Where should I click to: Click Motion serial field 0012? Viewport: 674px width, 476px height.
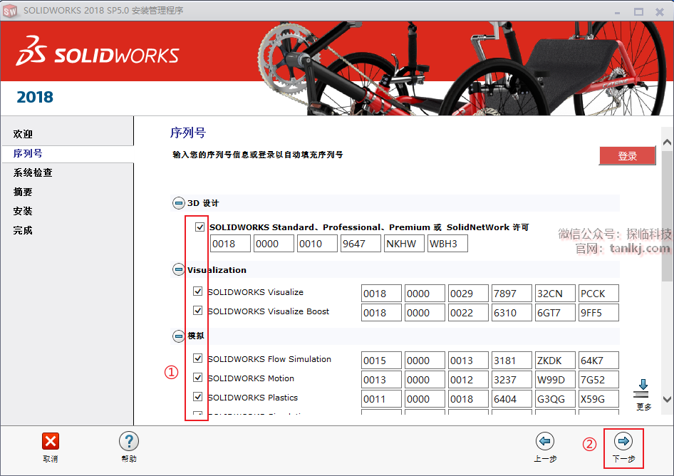pyautogui.click(x=468, y=380)
